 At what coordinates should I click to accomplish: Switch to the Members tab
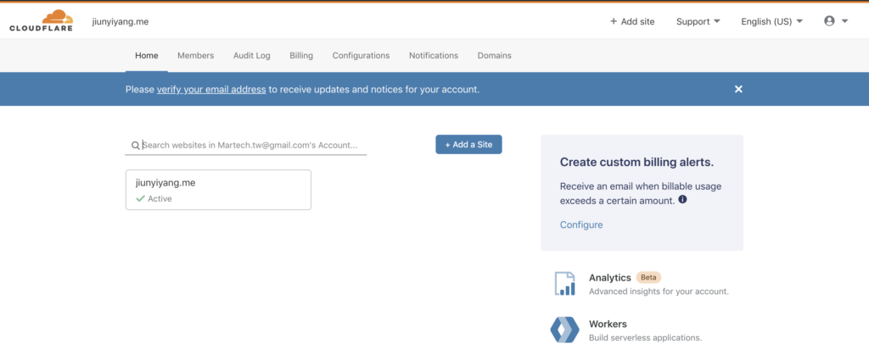coord(196,55)
